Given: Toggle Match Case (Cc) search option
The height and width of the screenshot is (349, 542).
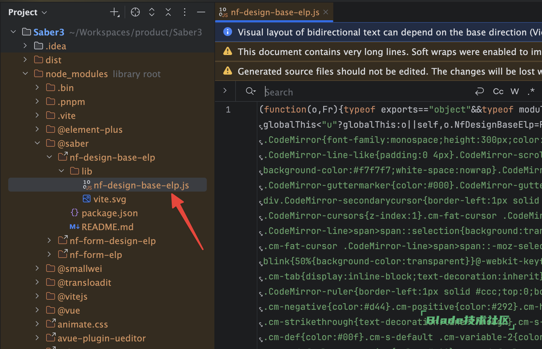Looking at the screenshot, I should (x=498, y=92).
